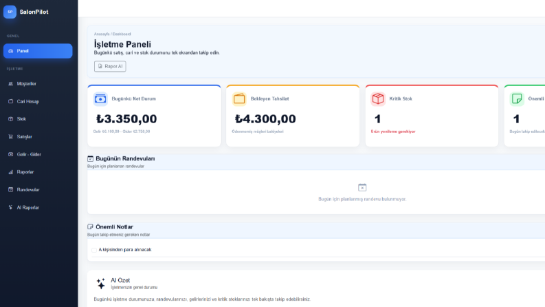Click the Cari Hesap wallet icon
The image size is (545, 307).
click(x=11, y=101)
